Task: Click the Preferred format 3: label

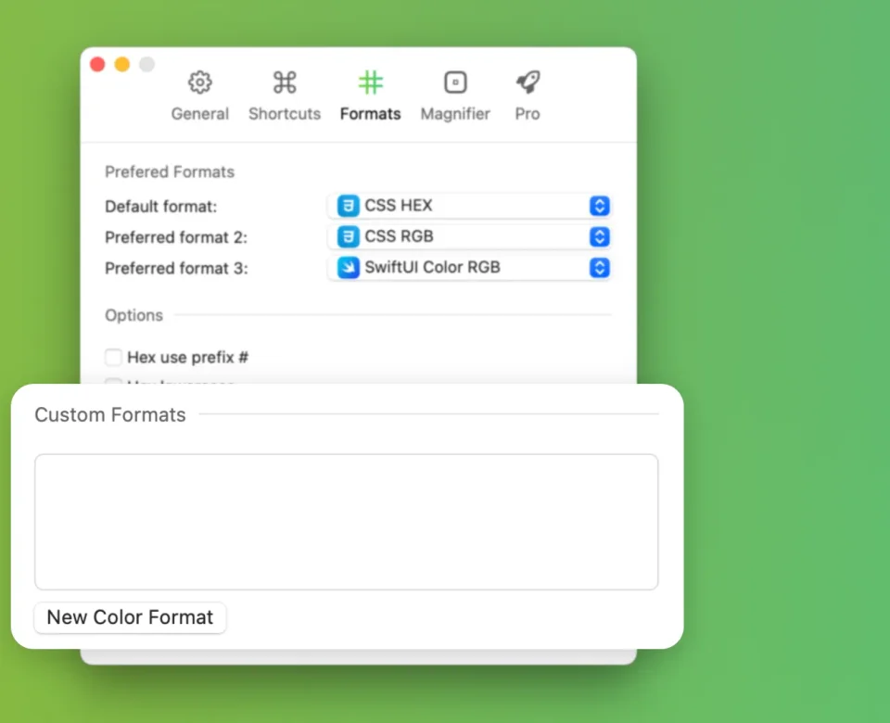Action: 176,269
